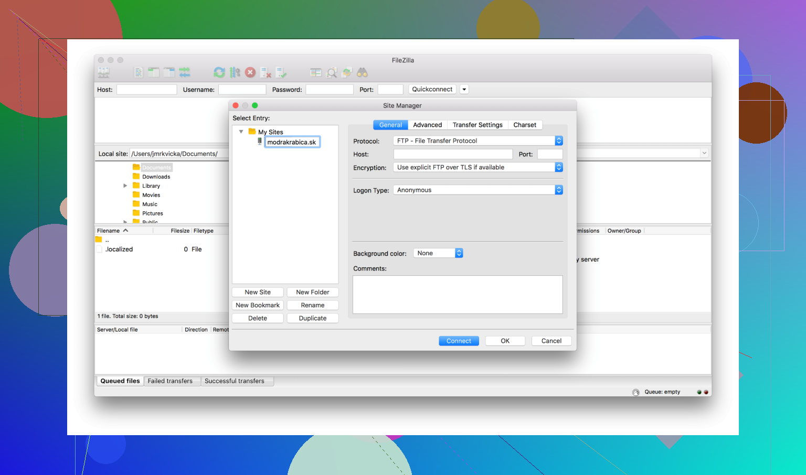Open directory comparison view

click(x=315, y=72)
